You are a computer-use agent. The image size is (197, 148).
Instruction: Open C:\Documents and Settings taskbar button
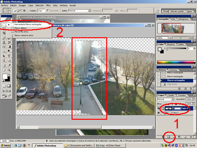pyautogui.click(x=79, y=146)
